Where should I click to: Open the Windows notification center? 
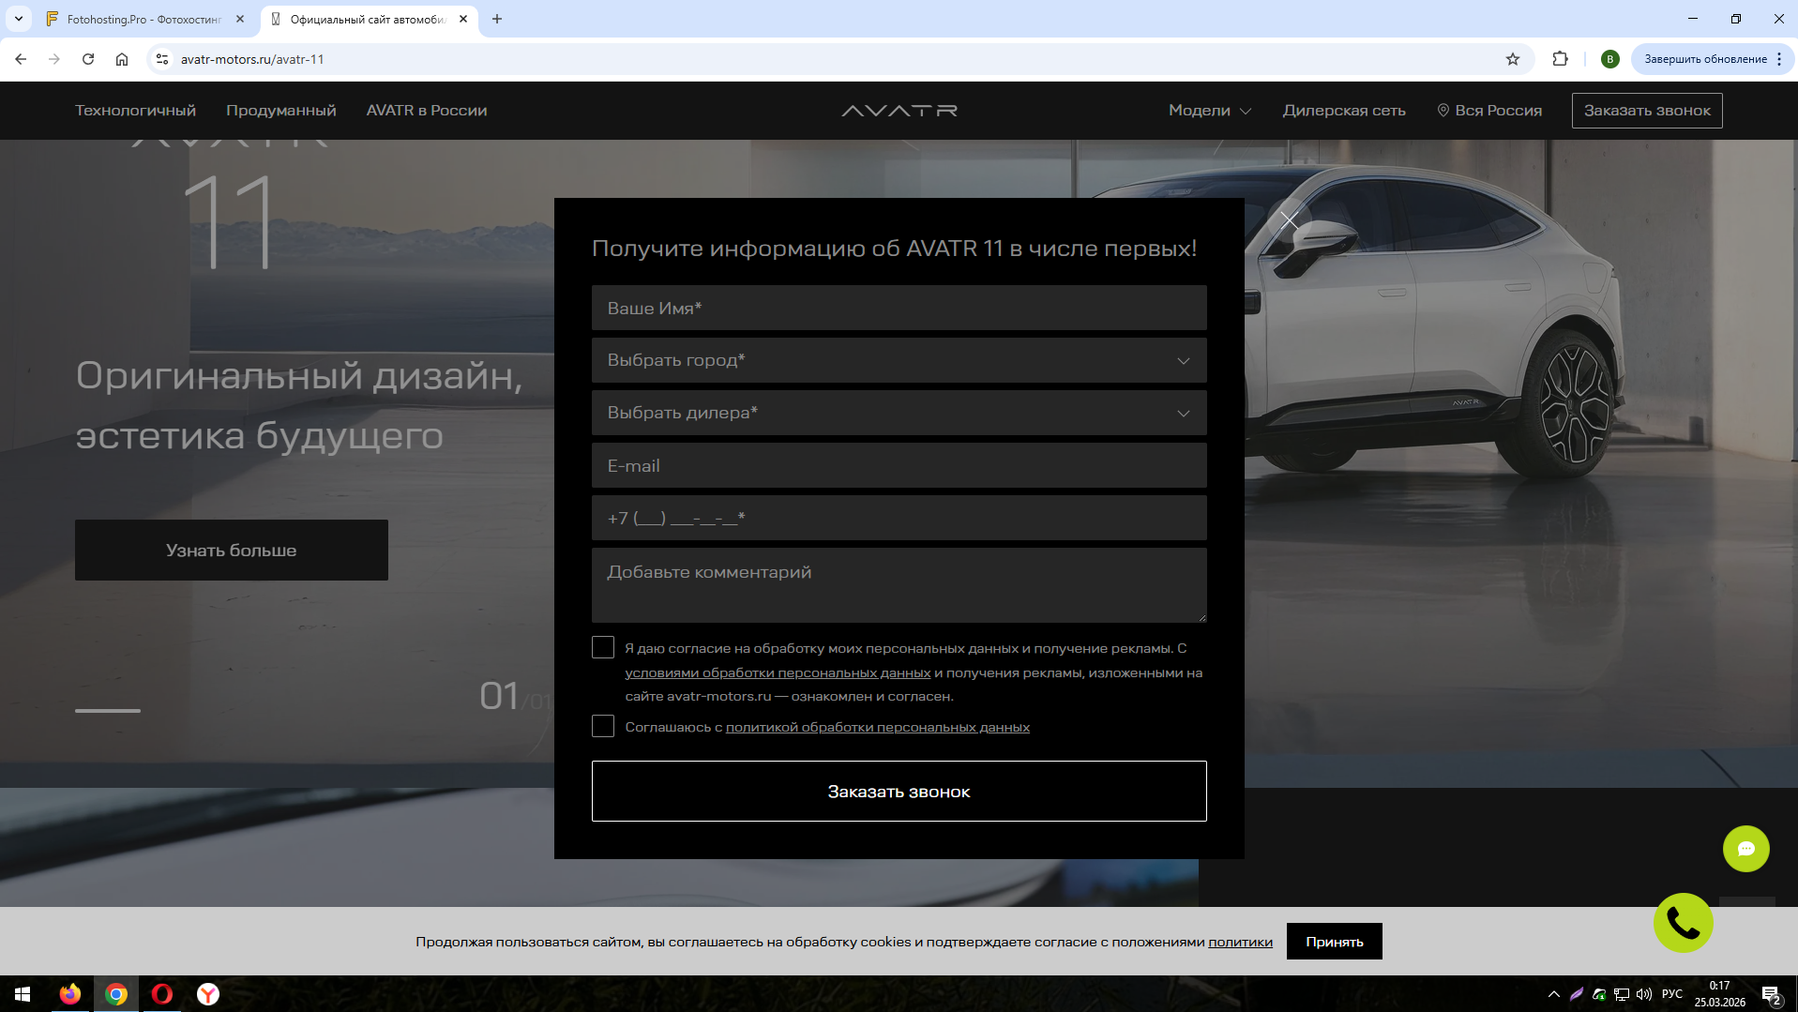pyautogui.click(x=1771, y=994)
